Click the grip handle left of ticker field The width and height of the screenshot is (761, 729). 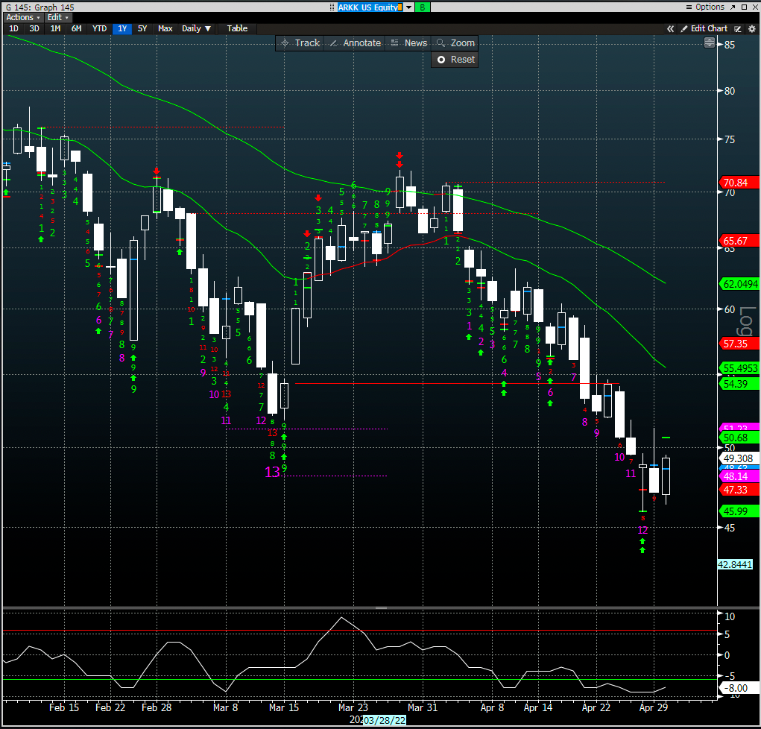(332, 7)
